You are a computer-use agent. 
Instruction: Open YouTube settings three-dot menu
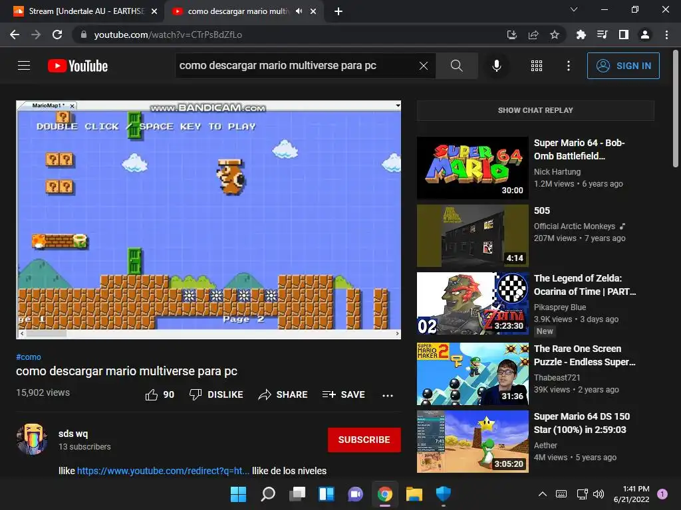coord(568,66)
